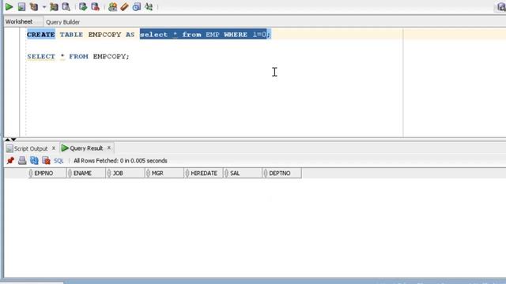The image size is (506, 284).
Task: Click the 'All Rows Fetched' status text
Action: 120,161
